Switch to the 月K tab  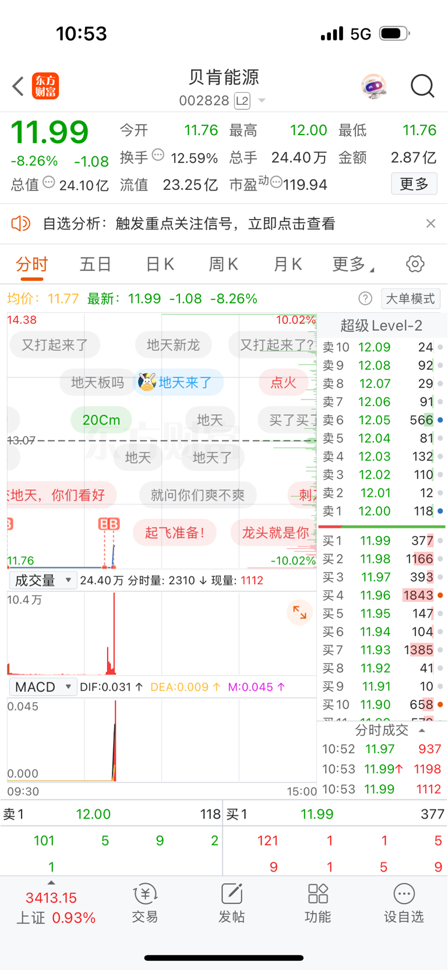pyautogui.click(x=288, y=264)
